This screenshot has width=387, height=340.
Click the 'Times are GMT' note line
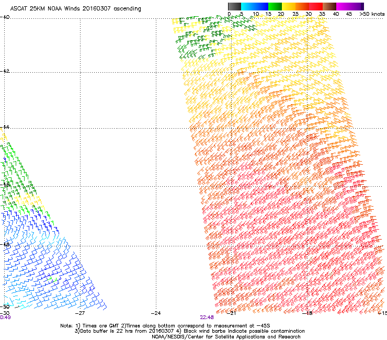pos(165,326)
